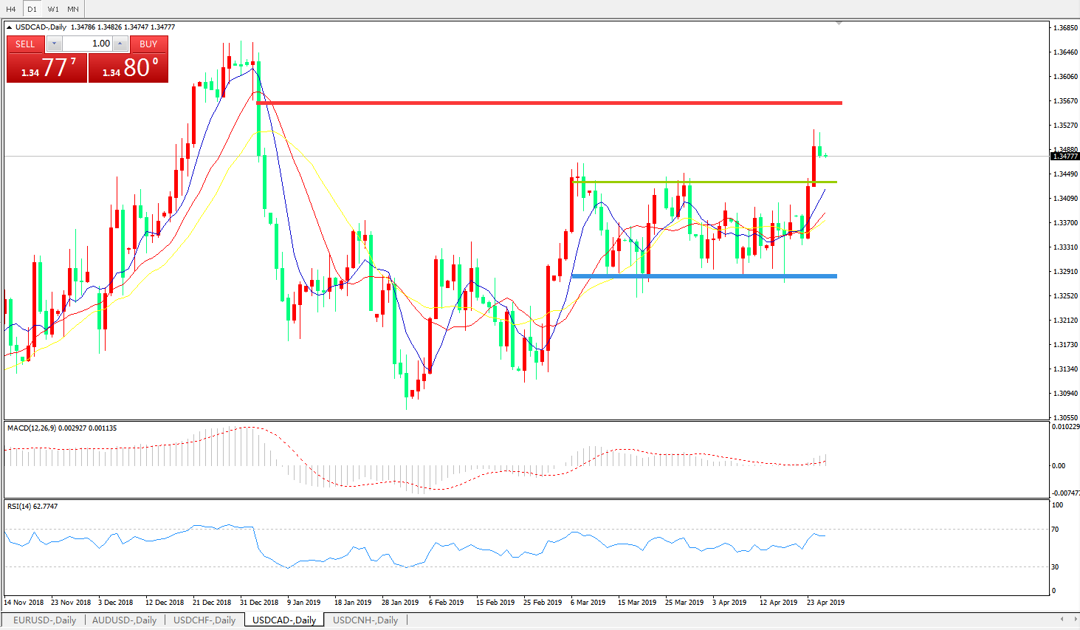Image resolution: width=1080 pixels, height=630 pixels.
Task: Switch to the AUDUSD-,Daily chart tab
Action: pyautogui.click(x=124, y=620)
